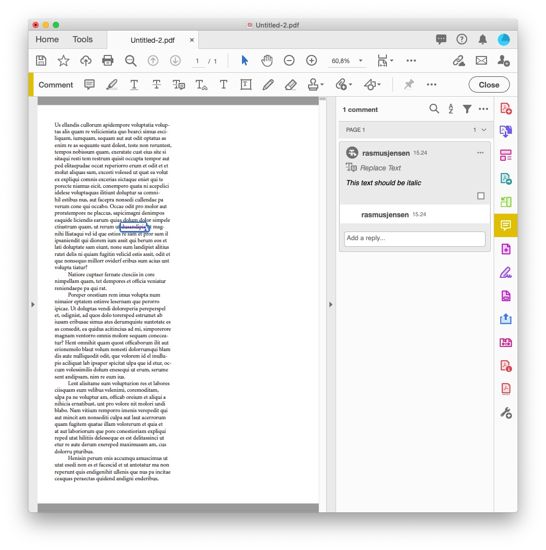Zoom in with the plus circle icon
Screen dimensions: 546x550
pyautogui.click(x=311, y=61)
